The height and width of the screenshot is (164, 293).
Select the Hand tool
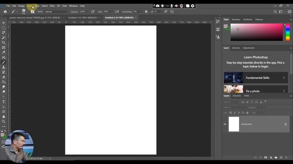(x=4, y=117)
